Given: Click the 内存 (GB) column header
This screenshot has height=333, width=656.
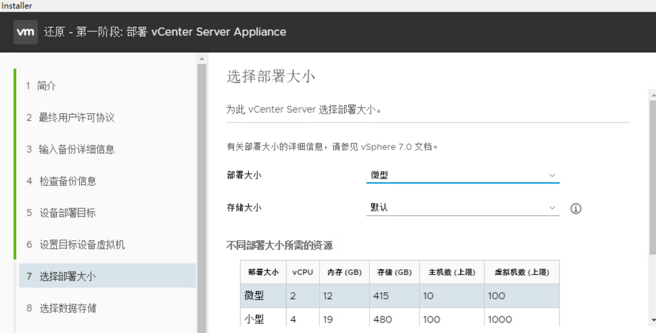Looking at the screenshot, I should pyautogui.click(x=344, y=273).
